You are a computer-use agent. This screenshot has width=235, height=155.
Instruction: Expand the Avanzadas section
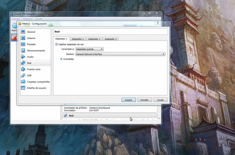[61, 59]
